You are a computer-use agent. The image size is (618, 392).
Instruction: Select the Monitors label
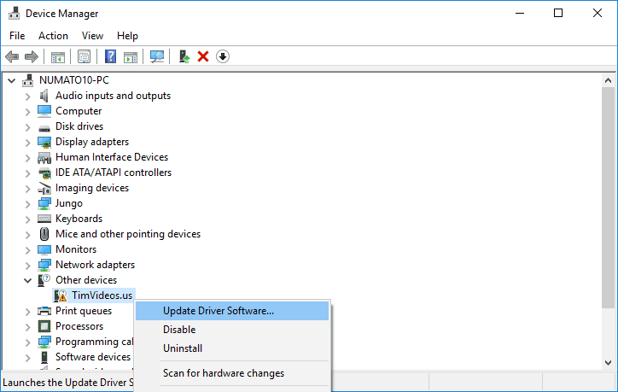76,249
